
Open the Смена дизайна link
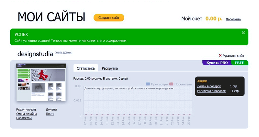tap(27, 114)
